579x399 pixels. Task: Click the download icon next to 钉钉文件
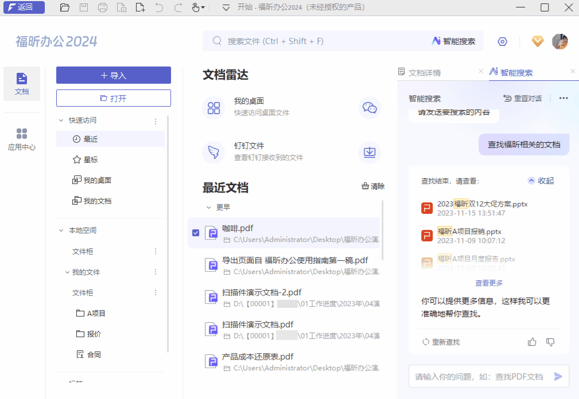(x=369, y=152)
